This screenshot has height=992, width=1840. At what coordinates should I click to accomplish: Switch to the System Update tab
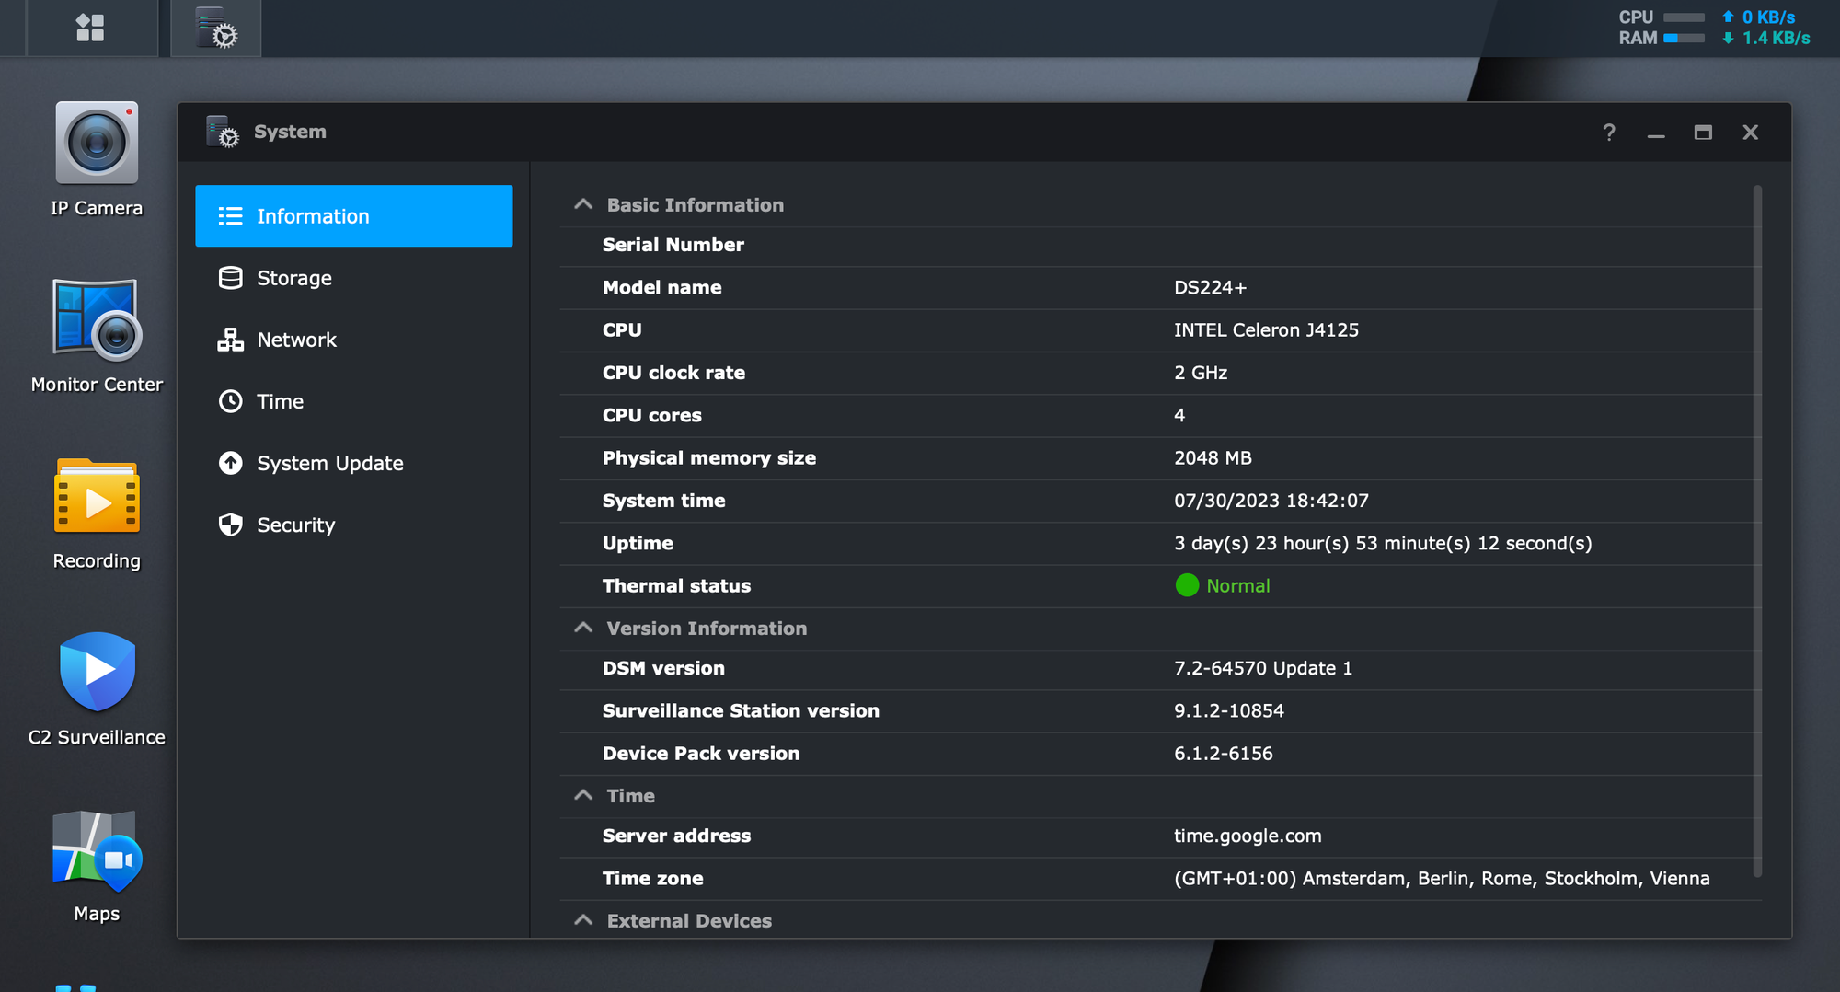(x=353, y=463)
